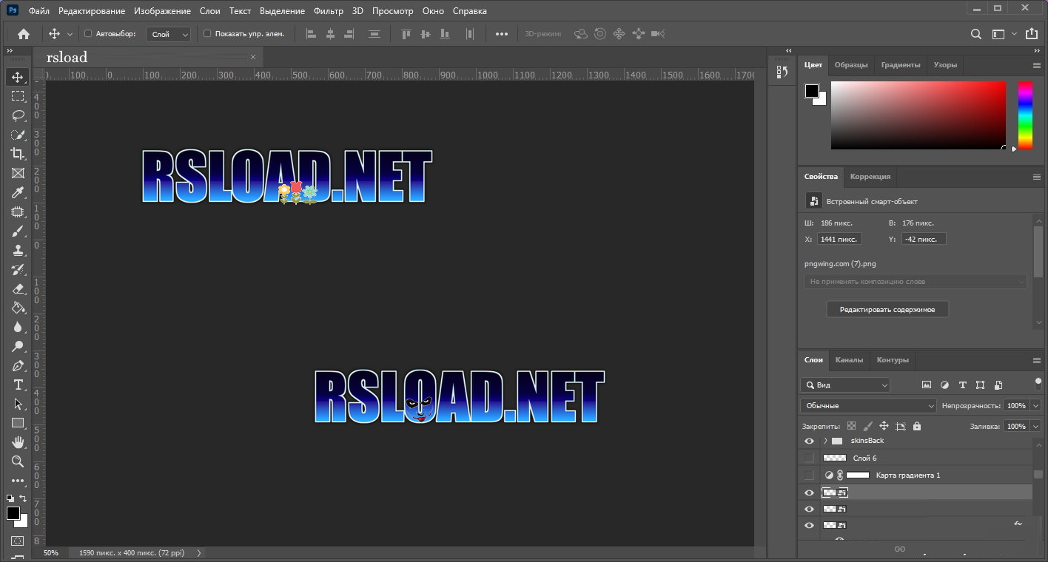Show the Слой 6 layer
The image size is (1048, 562).
click(x=809, y=458)
